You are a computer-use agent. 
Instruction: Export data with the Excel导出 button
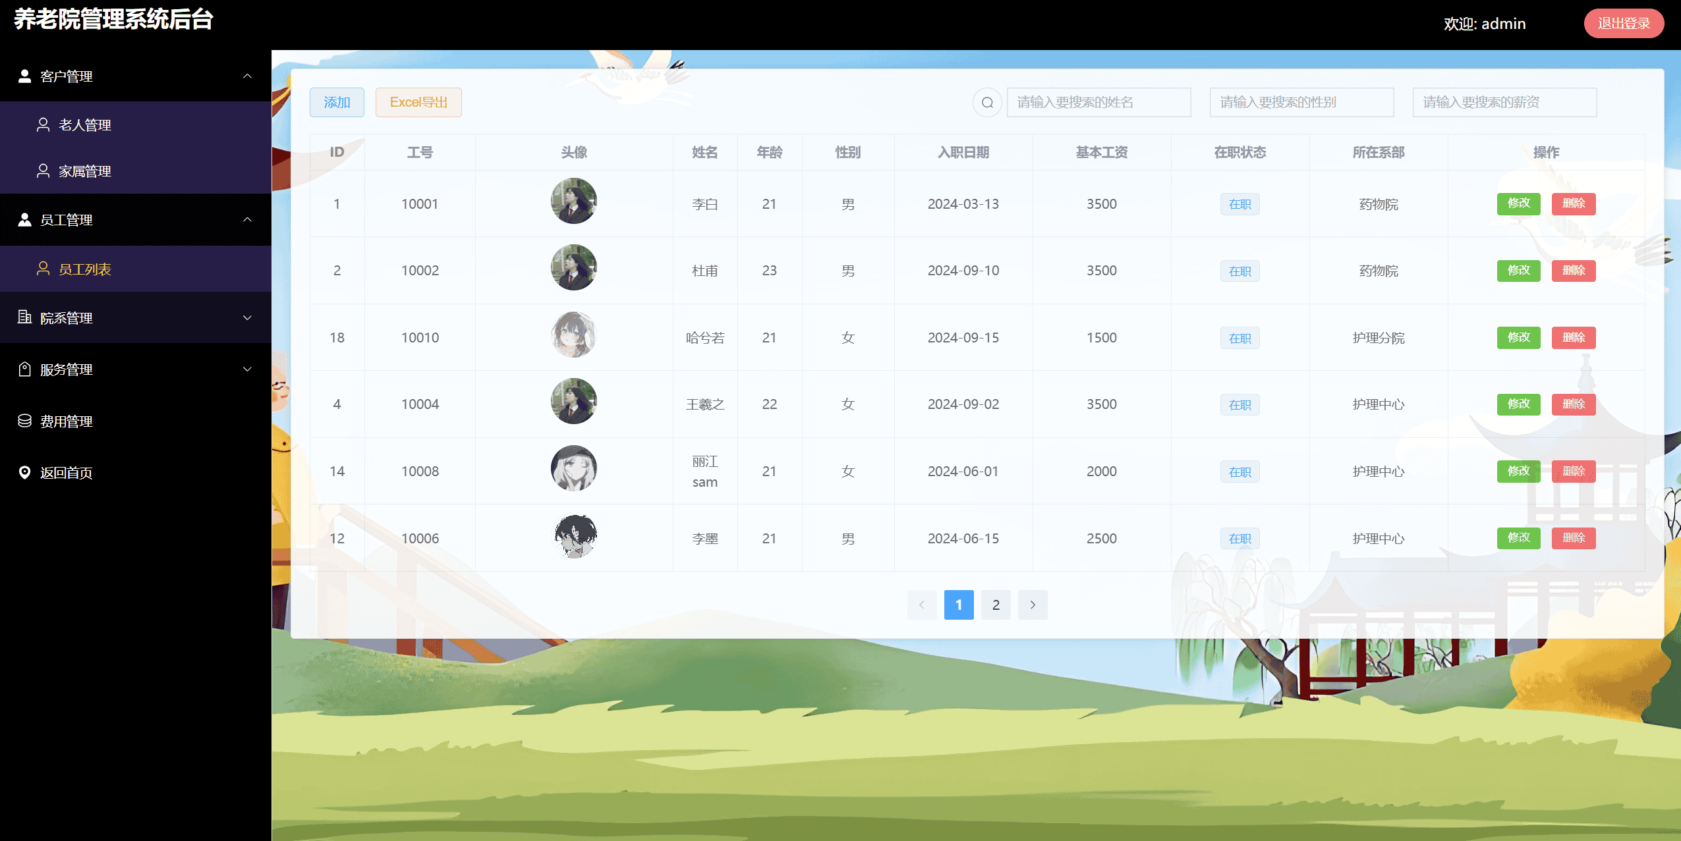(418, 103)
